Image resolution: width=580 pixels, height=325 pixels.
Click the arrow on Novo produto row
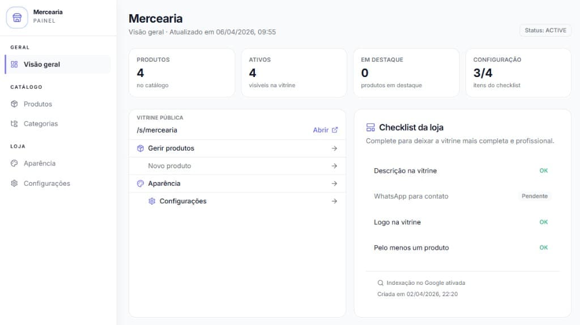coord(334,166)
